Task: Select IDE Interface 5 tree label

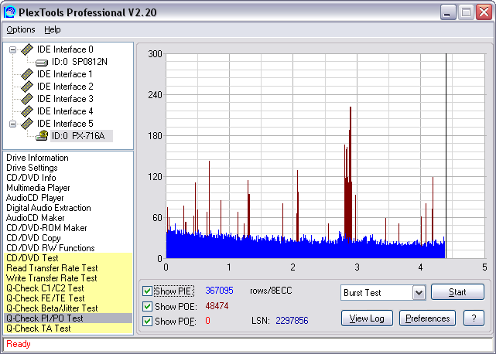Action: tap(65, 124)
